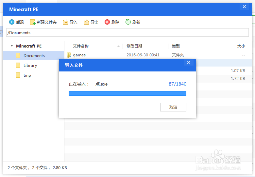Close the Minecraft PE window
Image resolution: width=255 pixels, height=177 pixels.
[244, 7]
